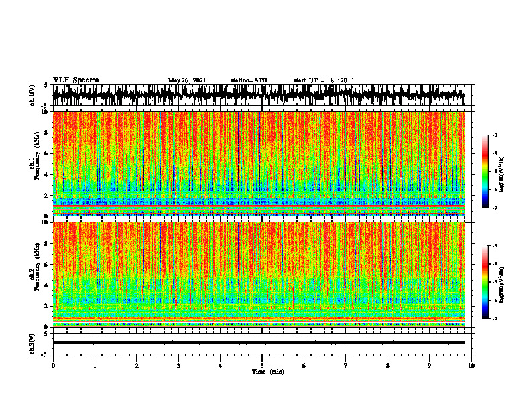The width and height of the screenshot is (531, 410).
Task: Click the ch.1 spectrogram panel
Action: pyautogui.click(x=258, y=163)
